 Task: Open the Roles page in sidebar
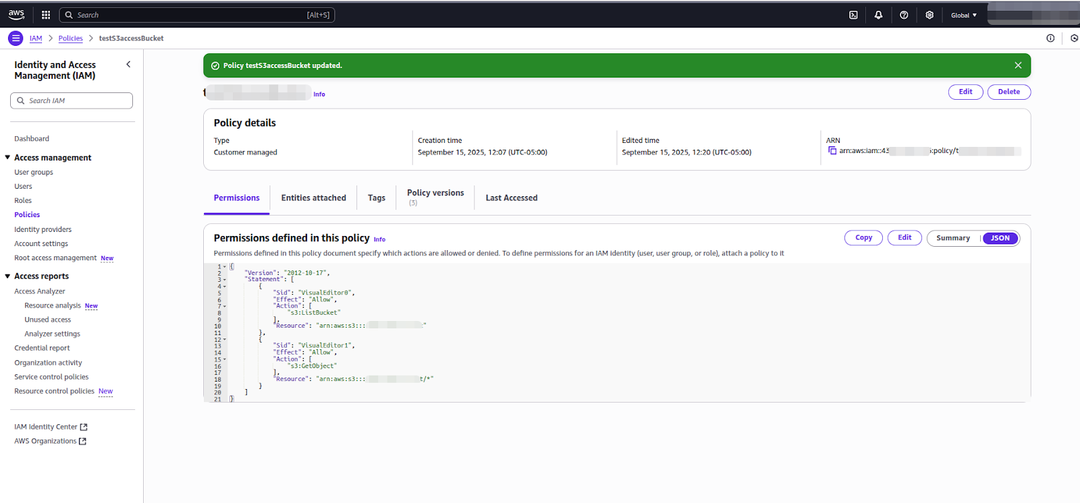tap(23, 201)
